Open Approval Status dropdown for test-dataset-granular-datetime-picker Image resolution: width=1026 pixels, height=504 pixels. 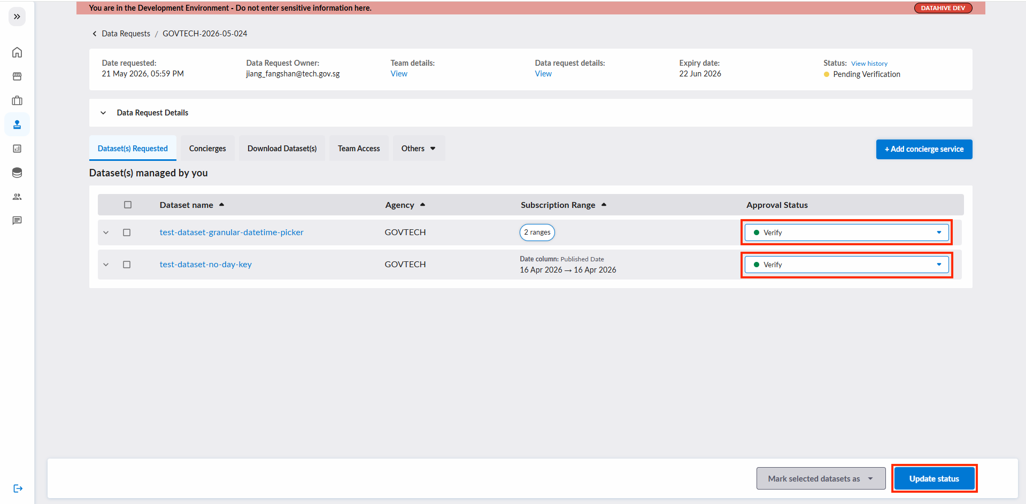tap(846, 232)
